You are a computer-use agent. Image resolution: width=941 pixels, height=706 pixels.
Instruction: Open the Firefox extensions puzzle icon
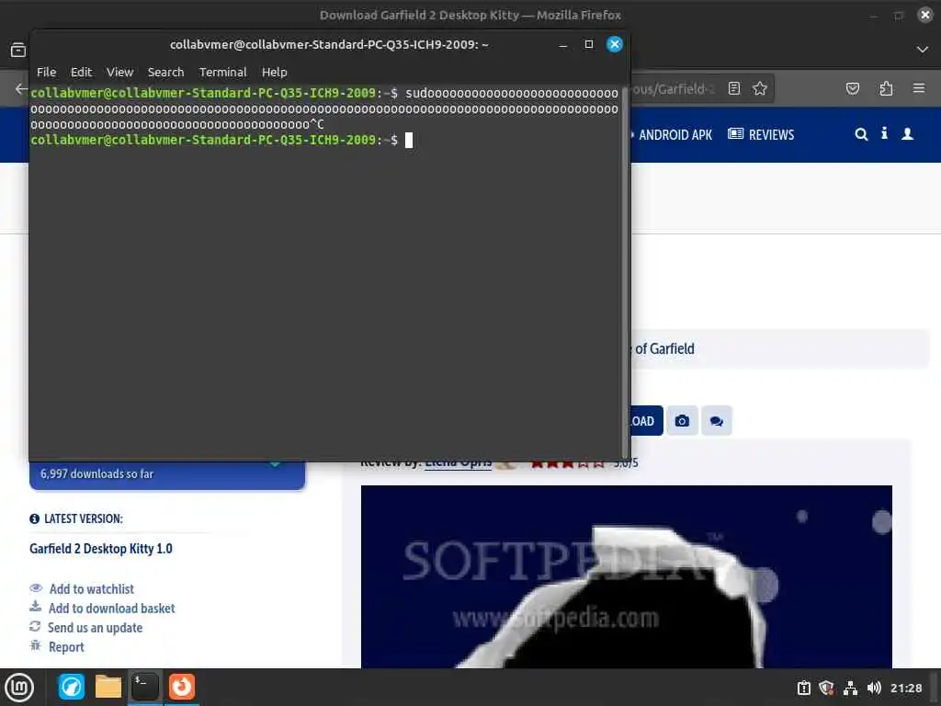point(886,89)
